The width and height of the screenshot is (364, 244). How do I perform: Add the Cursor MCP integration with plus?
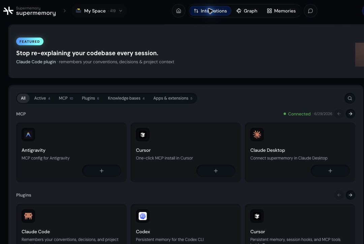(x=216, y=171)
